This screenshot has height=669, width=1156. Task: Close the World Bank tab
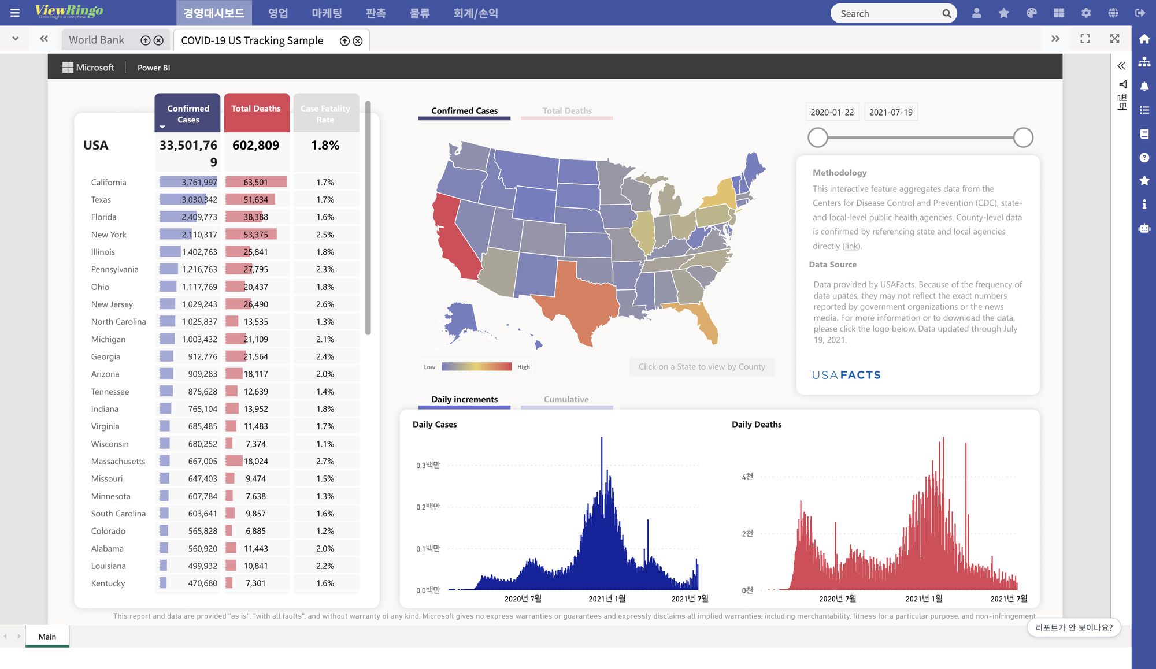click(158, 40)
